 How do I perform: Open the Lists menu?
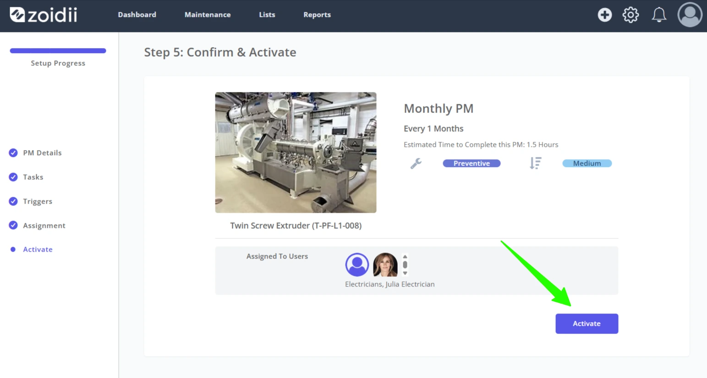pyautogui.click(x=267, y=15)
